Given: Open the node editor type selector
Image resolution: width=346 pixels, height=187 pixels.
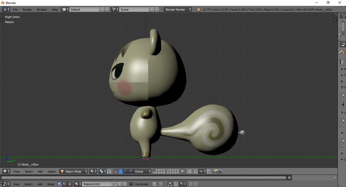Looking at the screenshot, I should pyautogui.click(x=6, y=184).
